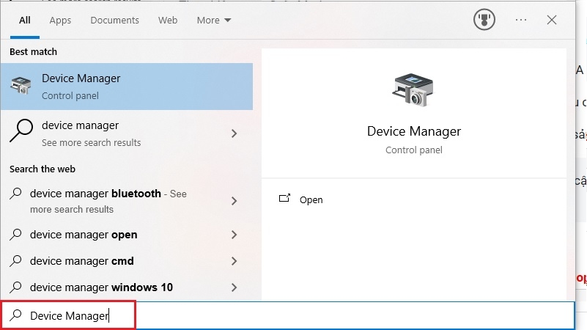Image resolution: width=587 pixels, height=330 pixels.
Task: Switch to the Apps tab
Action: (60, 21)
